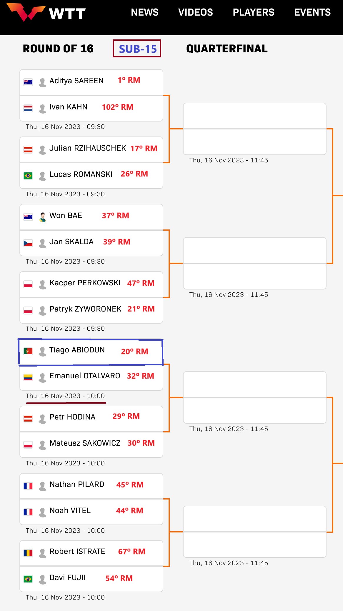Click Portugal flag beside Tiago ABIODUN
The height and width of the screenshot is (611, 343).
tap(28, 351)
